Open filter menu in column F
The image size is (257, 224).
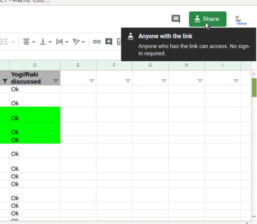(128, 81)
